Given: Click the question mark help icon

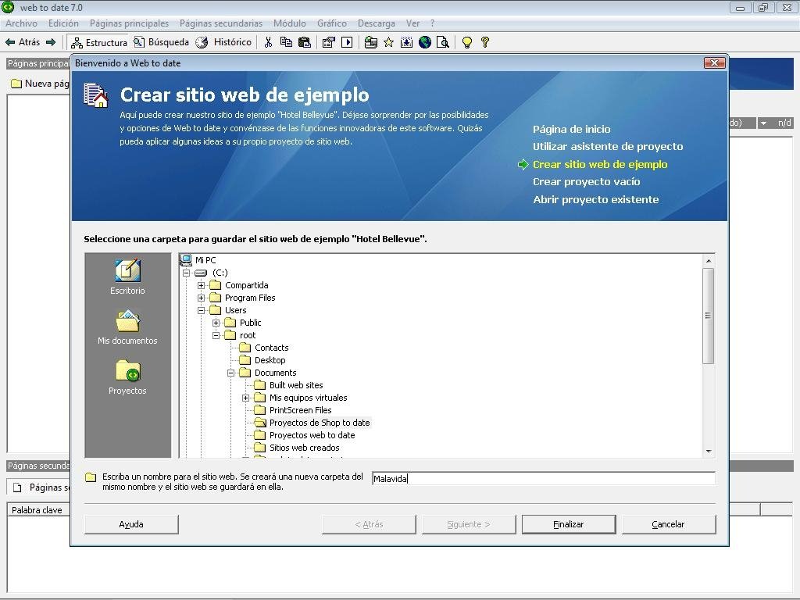Looking at the screenshot, I should [x=485, y=42].
